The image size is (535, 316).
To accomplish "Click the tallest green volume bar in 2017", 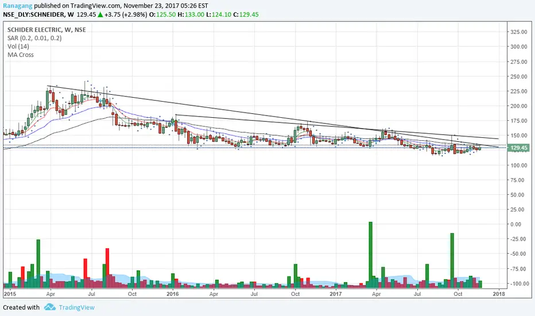I will [x=370, y=255].
